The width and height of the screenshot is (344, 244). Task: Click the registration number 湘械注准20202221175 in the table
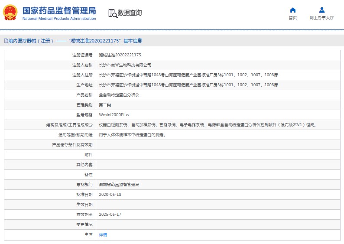[120, 55]
